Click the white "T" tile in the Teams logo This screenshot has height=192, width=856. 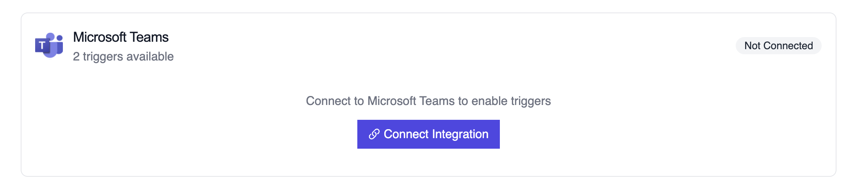point(42,46)
